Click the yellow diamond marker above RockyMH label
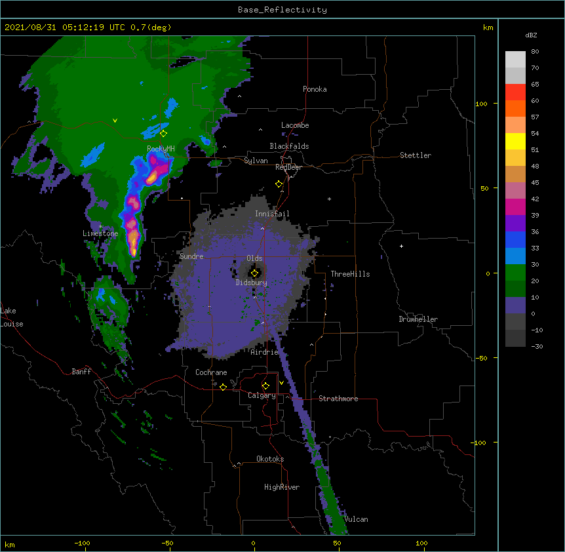565x552 pixels. 163,133
